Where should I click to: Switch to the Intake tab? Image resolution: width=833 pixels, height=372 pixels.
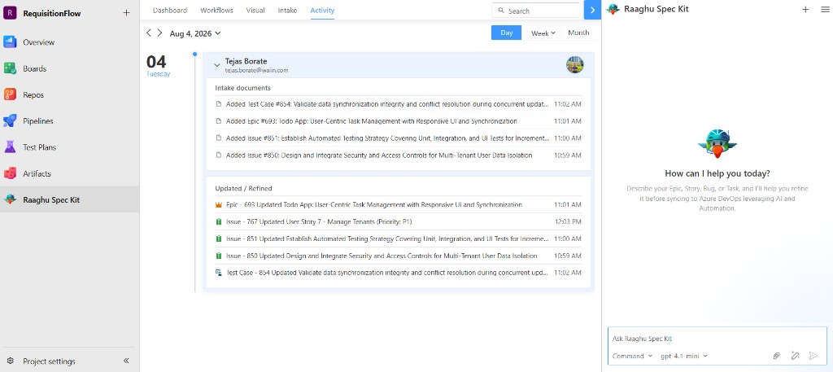tap(287, 10)
